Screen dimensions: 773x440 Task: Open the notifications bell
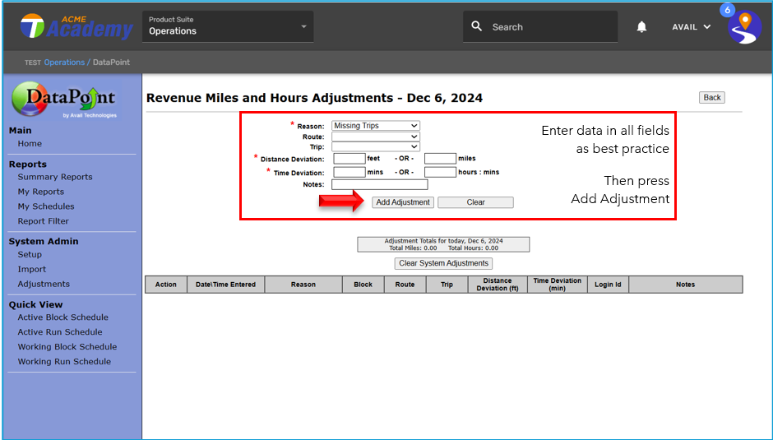click(641, 26)
